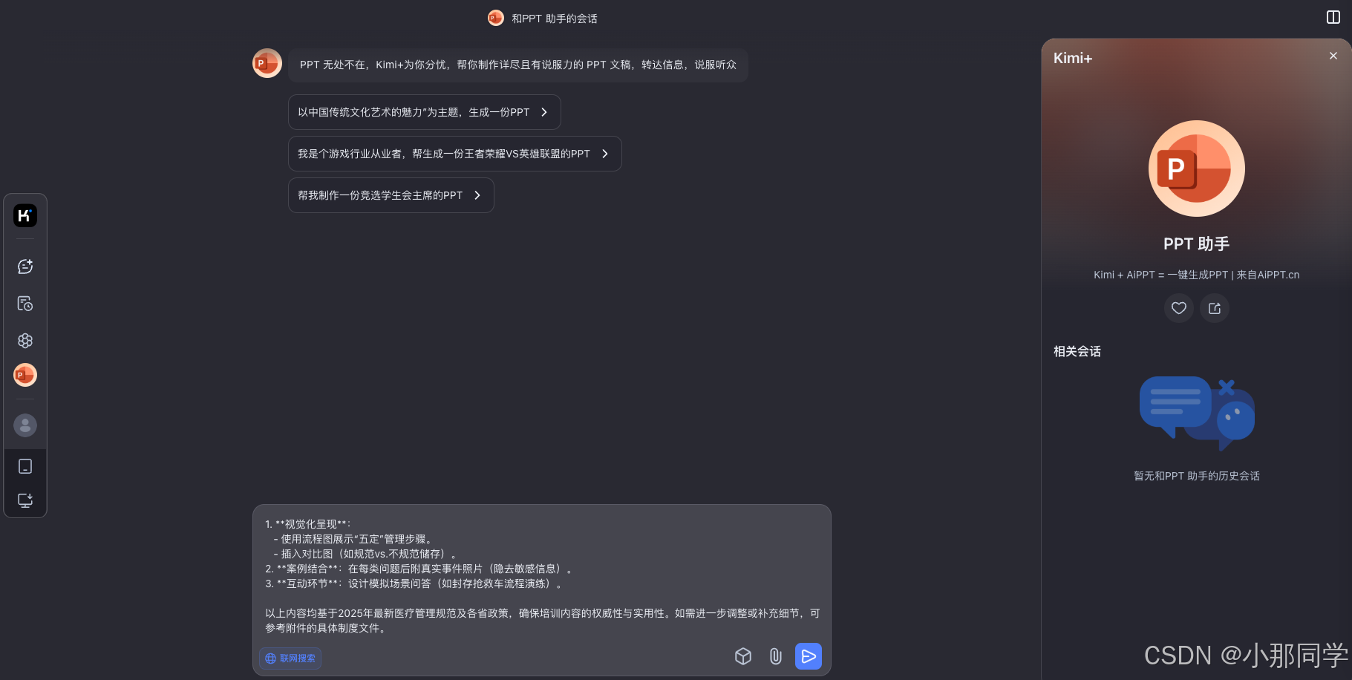Toggle the right side panel layout icon
This screenshot has width=1352, height=680.
click(1333, 17)
